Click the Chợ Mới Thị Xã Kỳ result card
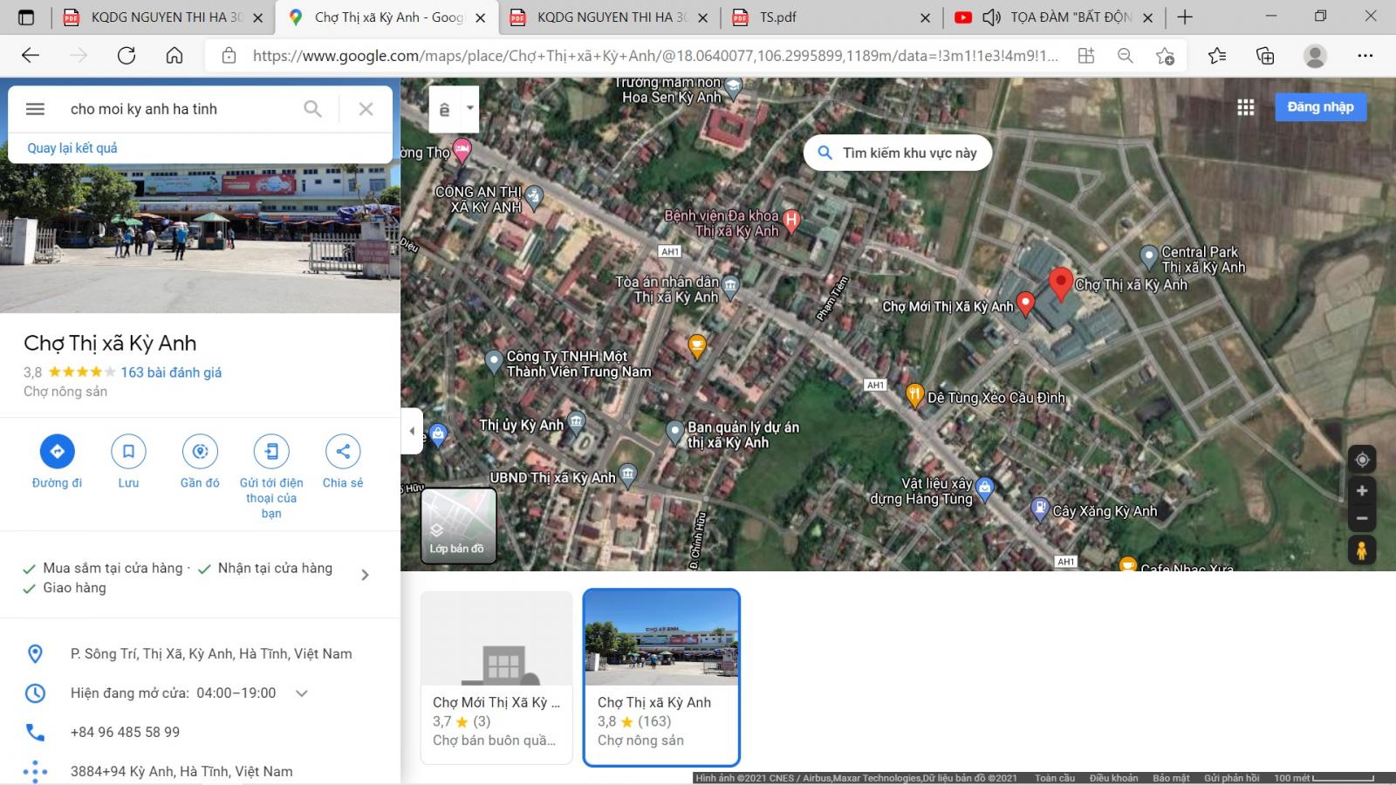Image resolution: width=1396 pixels, height=785 pixels. point(496,678)
